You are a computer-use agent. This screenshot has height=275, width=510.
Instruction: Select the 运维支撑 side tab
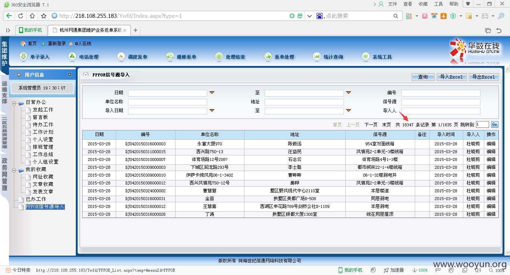pyautogui.click(x=4, y=92)
